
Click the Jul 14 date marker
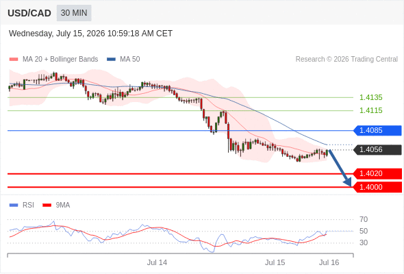[x=157, y=262]
